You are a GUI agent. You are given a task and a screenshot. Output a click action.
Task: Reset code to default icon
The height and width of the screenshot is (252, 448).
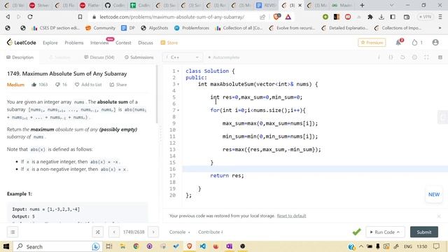pos(402,57)
